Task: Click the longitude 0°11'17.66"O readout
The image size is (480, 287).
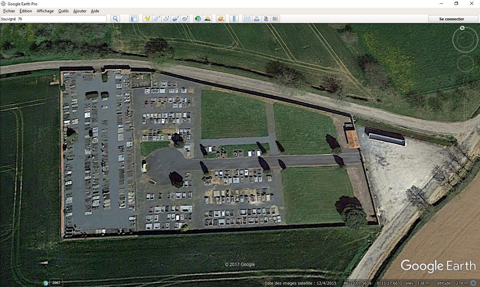Action: pos(389,283)
